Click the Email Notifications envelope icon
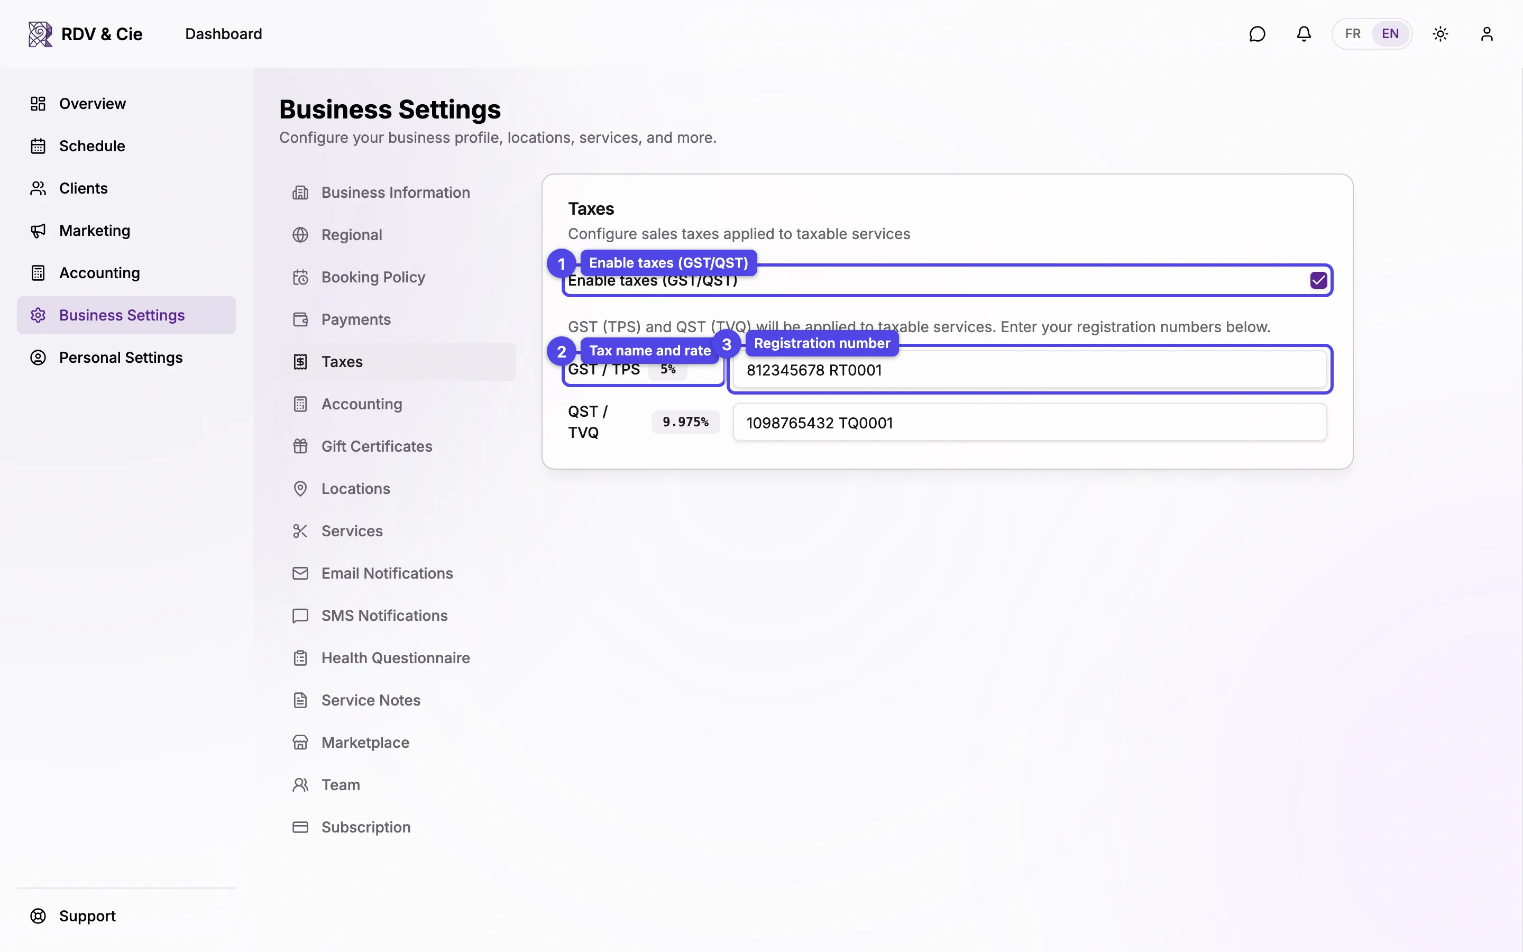The height and width of the screenshot is (952, 1523). coord(300,573)
